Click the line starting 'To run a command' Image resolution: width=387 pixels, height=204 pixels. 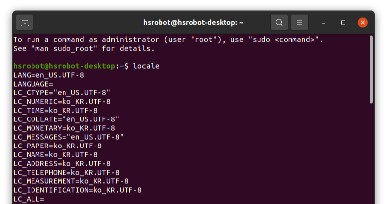[x=168, y=40]
